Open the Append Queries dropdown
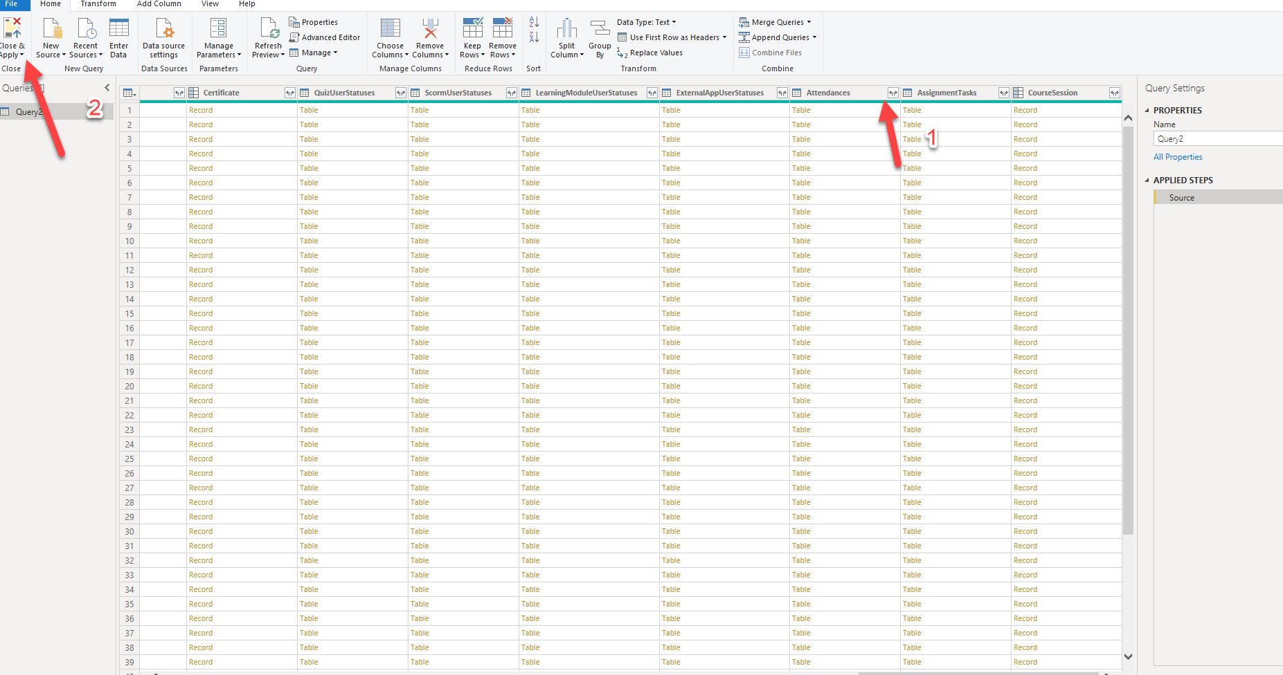The height and width of the screenshot is (675, 1283). [780, 37]
